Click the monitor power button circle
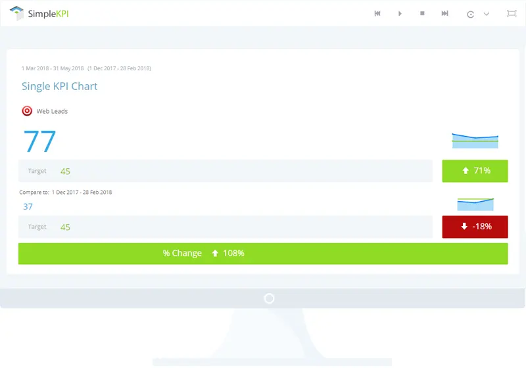The image size is (526, 368). click(x=269, y=298)
